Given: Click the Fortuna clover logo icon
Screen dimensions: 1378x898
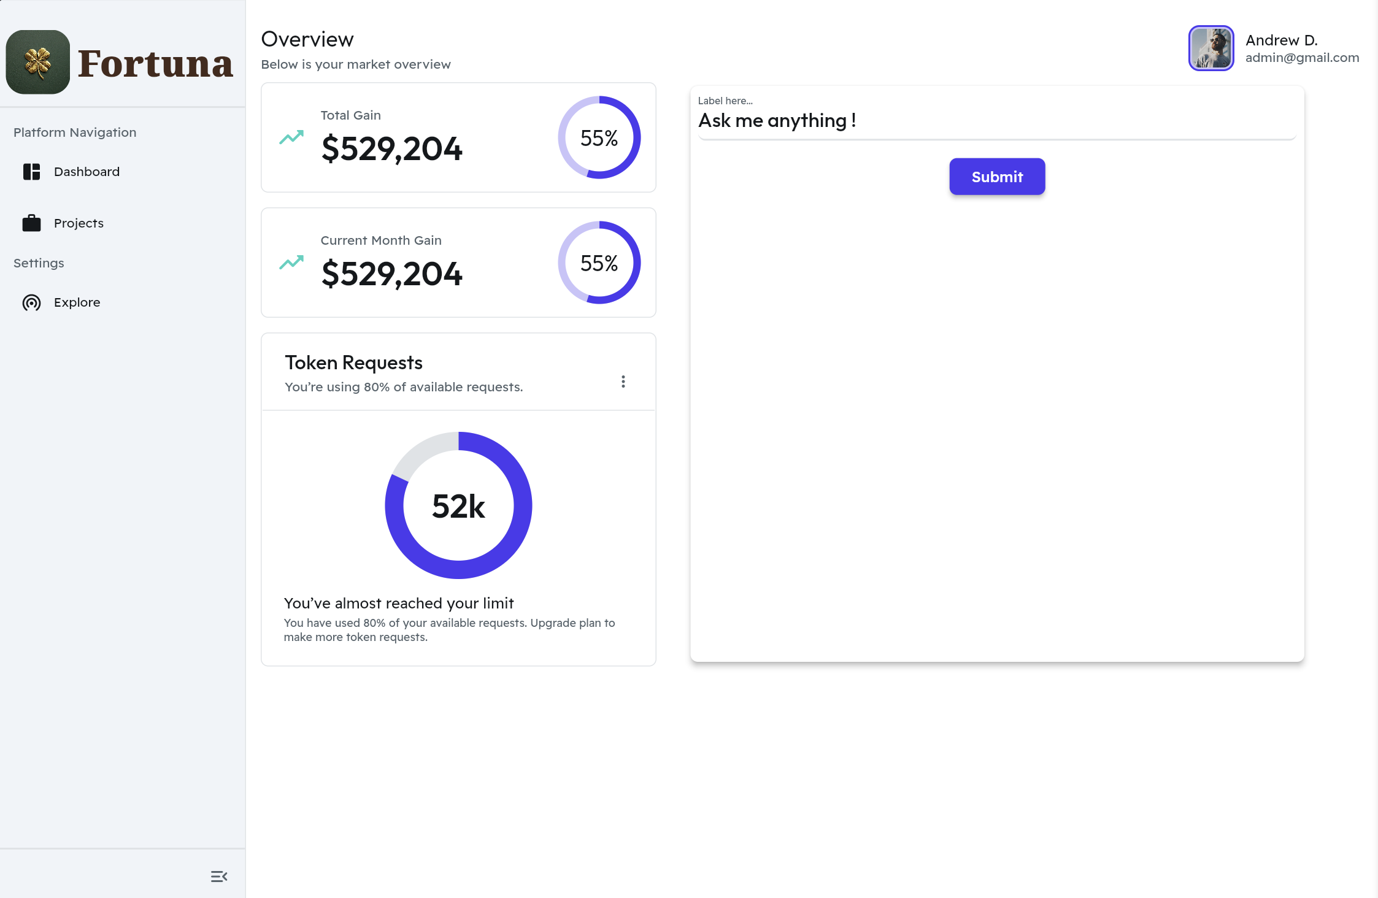Looking at the screenshot, I should coord(38,62).
